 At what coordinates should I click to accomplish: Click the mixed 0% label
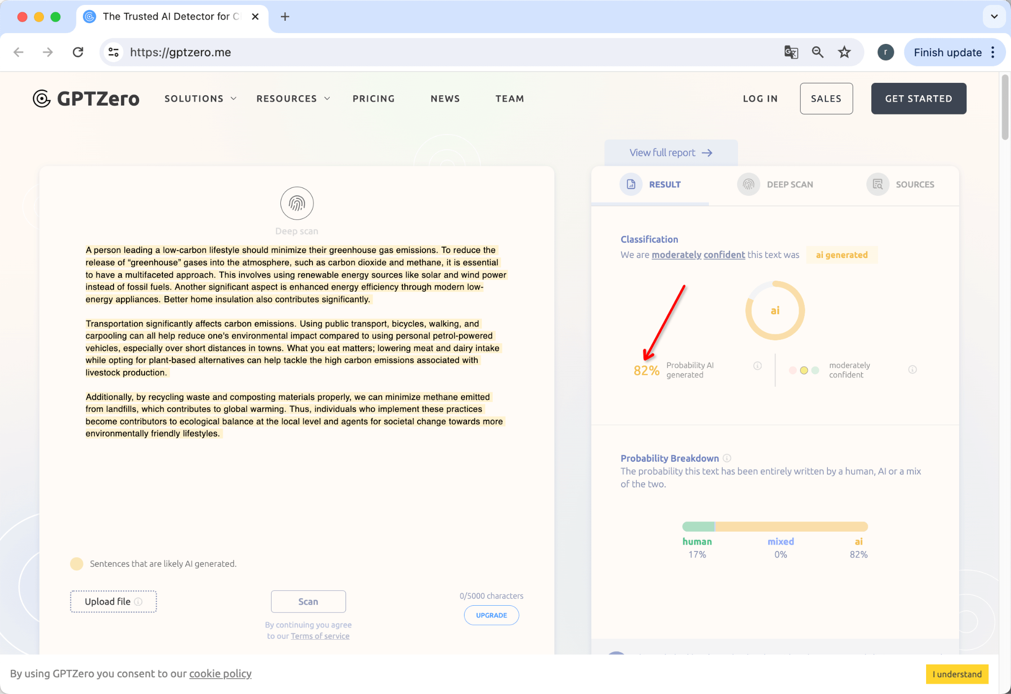(781, 548)
